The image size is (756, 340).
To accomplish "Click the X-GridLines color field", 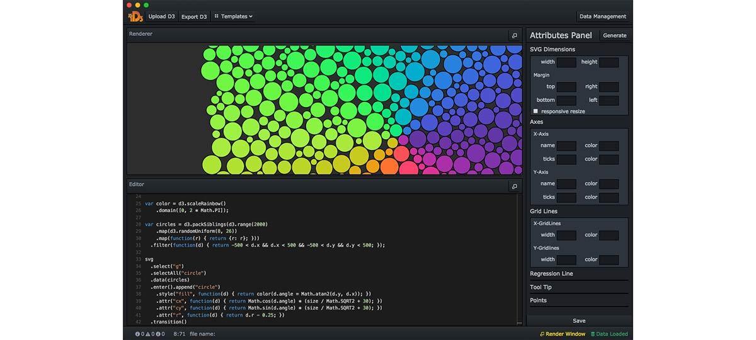I will click(609, 235).
